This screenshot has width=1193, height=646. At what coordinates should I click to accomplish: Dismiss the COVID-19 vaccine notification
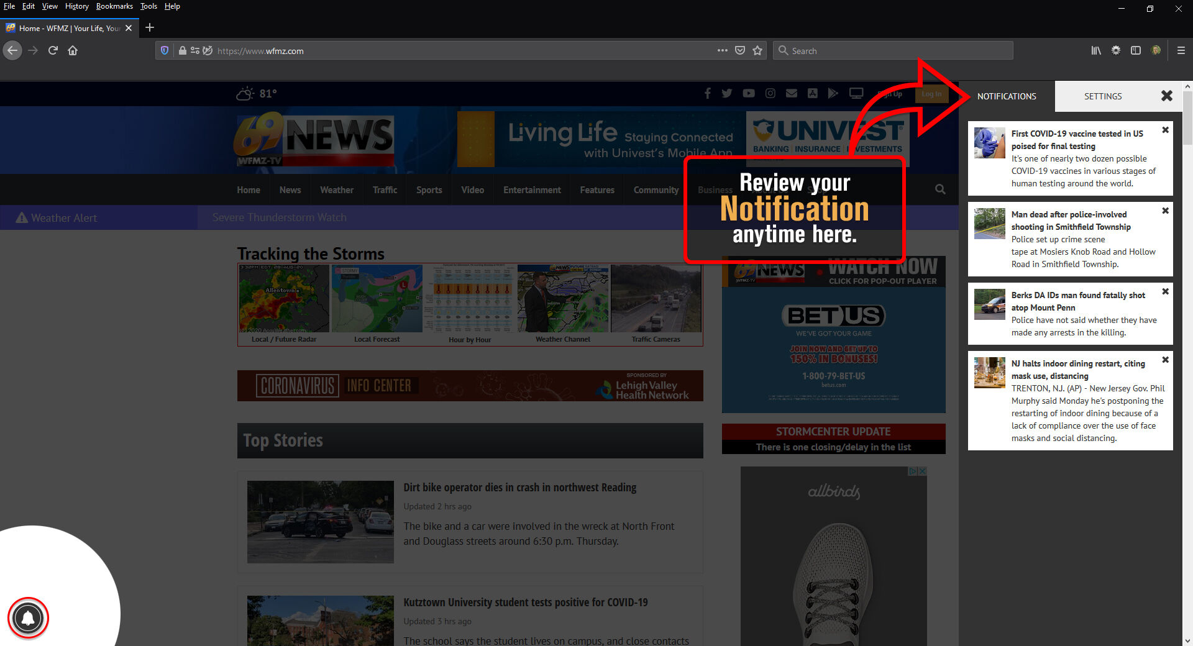(1165, 130)
